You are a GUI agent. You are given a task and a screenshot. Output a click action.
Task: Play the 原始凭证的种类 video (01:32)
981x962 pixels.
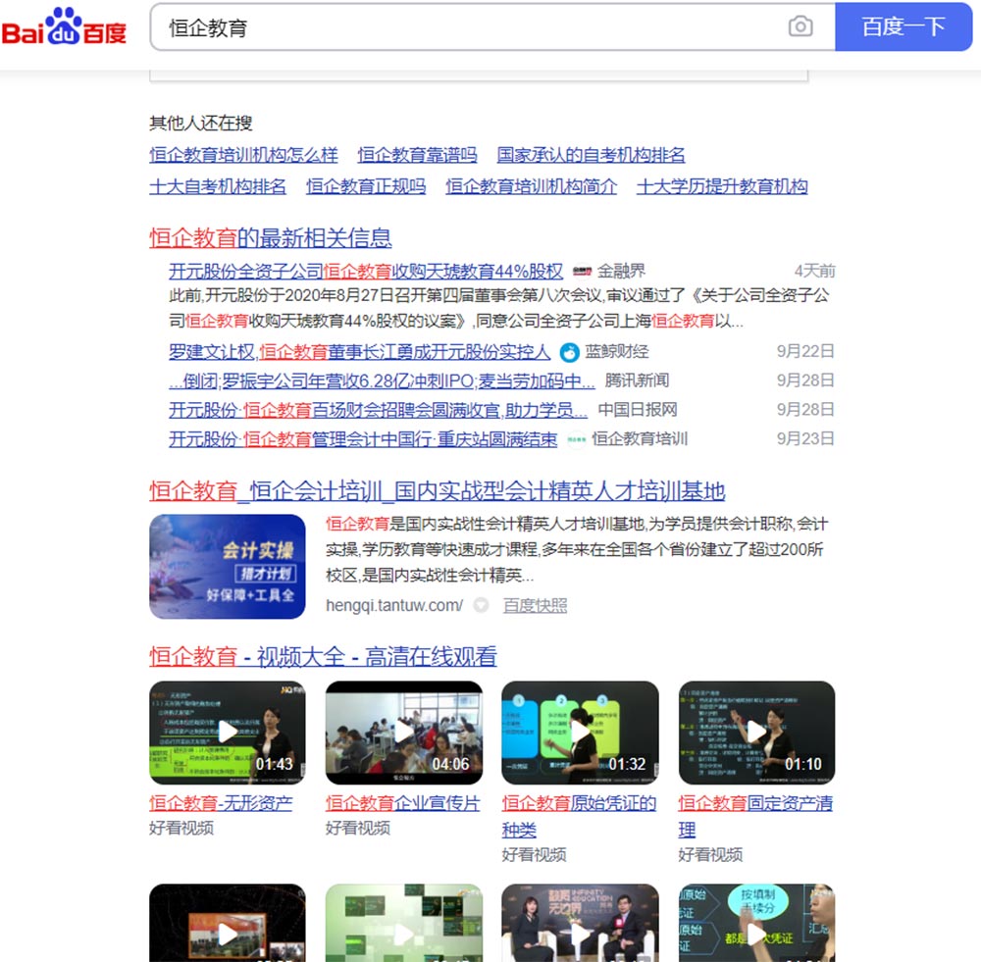point(580,733)
